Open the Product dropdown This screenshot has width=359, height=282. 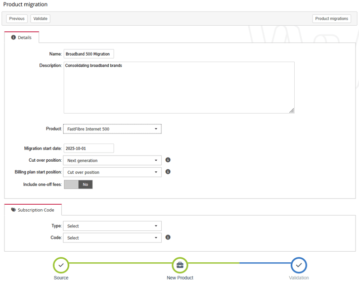112,129
